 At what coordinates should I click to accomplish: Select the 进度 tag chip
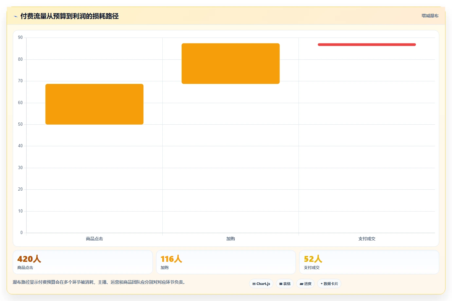pos(305,284)
